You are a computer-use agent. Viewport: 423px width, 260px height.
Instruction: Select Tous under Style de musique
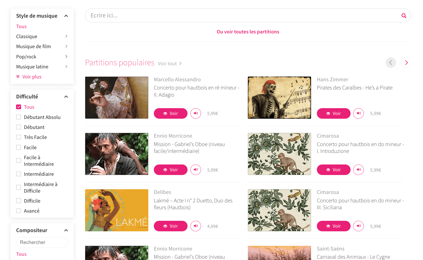21,26
